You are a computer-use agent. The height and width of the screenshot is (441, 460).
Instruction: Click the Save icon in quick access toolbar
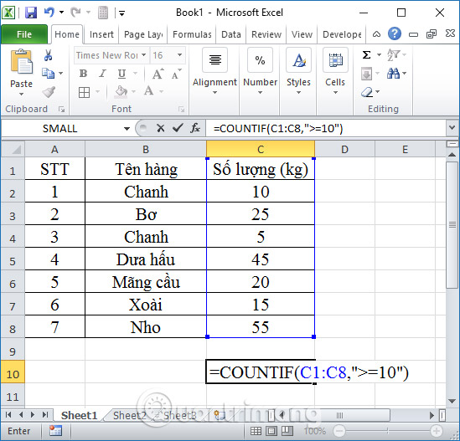pos(31,13)
